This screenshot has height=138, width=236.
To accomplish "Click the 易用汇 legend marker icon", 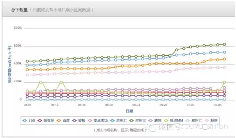I will 187,121.
